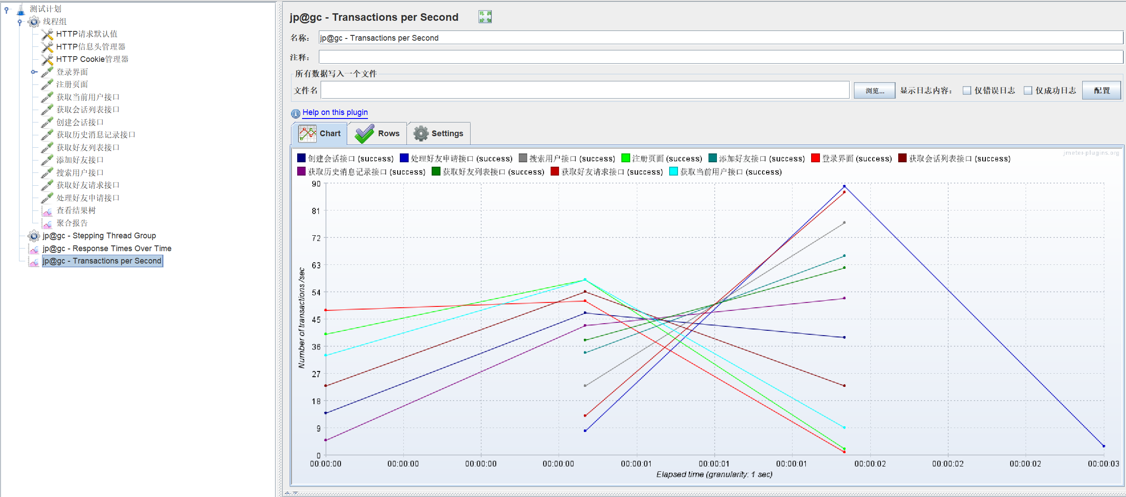This screenshot has width=1126, height=497.
Task: Click the Stepping Thread Group gear icon
Action: point(34,236)
